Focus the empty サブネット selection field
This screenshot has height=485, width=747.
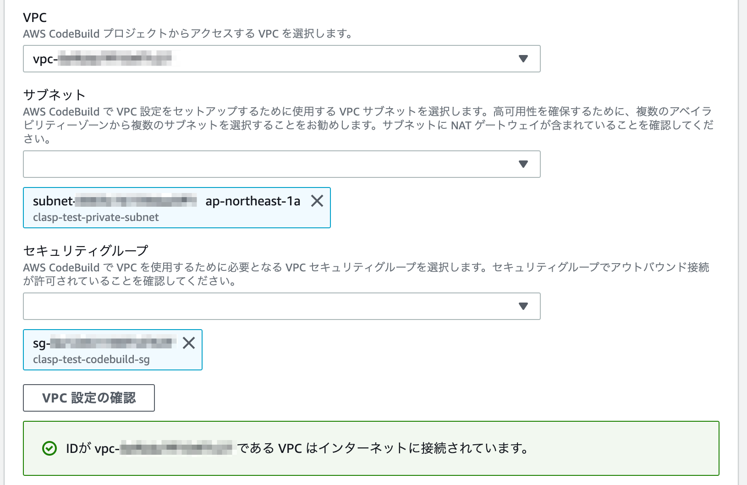pos(282,164)
